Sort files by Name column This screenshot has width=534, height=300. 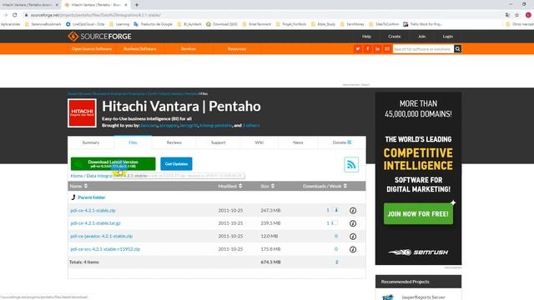[x=78, y=186]
